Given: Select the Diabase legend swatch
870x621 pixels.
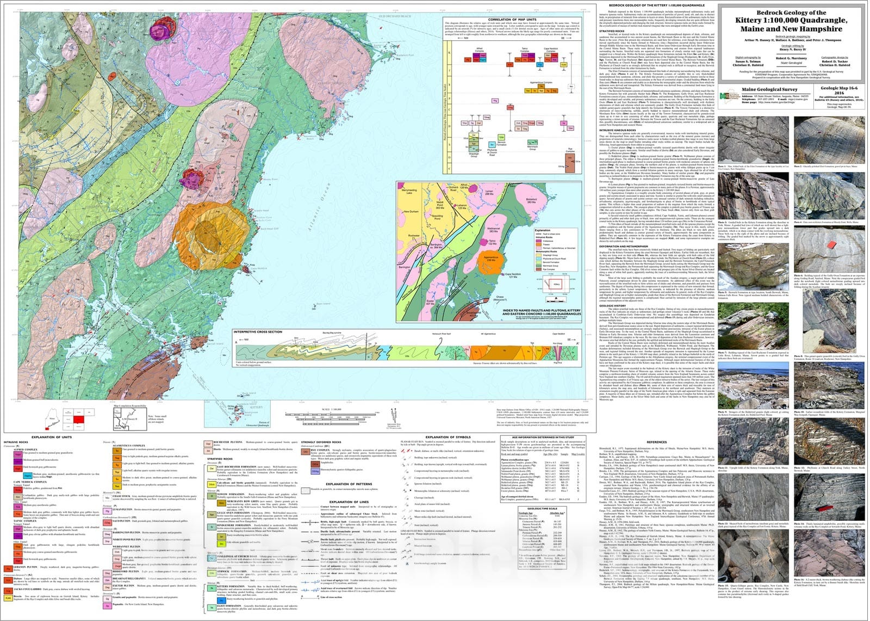Looking at the screenshot, I should [x=8, y=580].
